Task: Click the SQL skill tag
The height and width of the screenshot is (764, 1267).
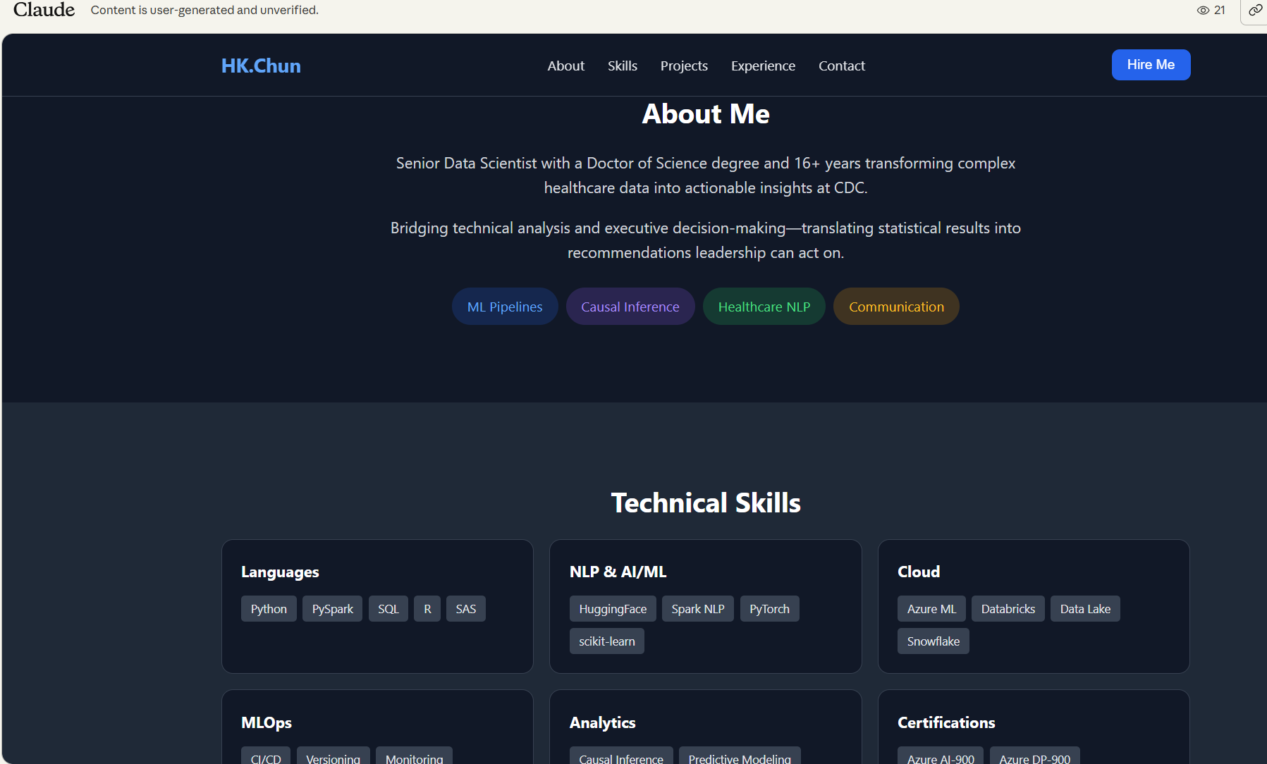Action: [x=388, y=609]
